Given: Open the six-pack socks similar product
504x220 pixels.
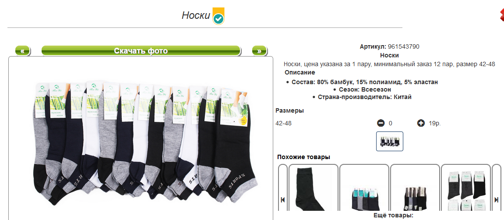Looking at the screenshot, I should point(466,188).
